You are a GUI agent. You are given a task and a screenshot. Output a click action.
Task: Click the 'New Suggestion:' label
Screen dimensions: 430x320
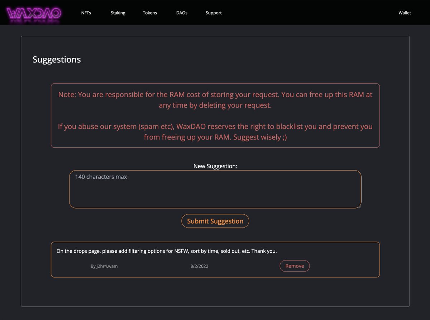click(x=215, y=166)
